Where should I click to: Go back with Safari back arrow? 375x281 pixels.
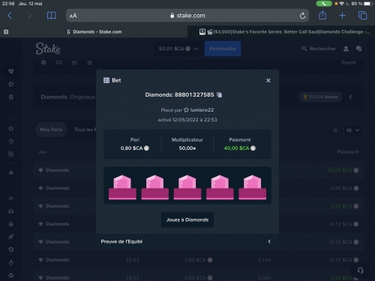point(10,16)
